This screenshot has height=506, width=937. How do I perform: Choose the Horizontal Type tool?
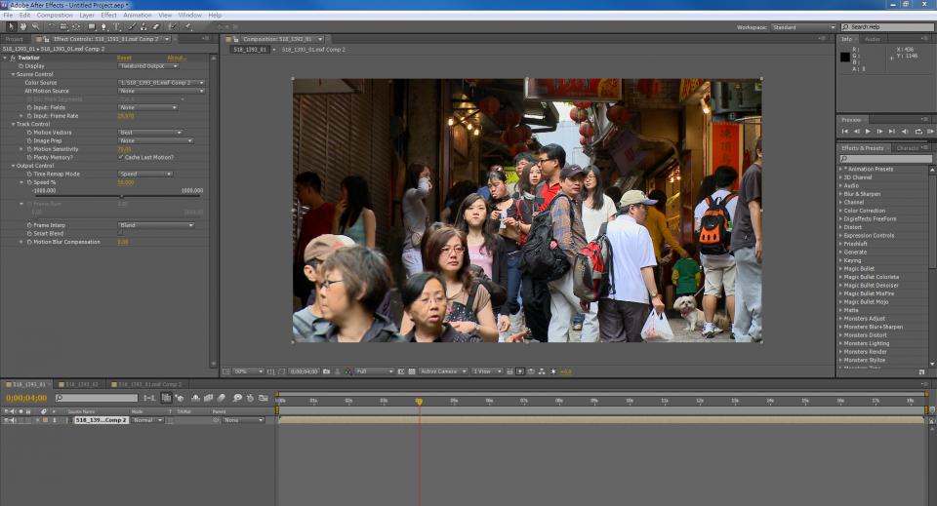(116, 26)
